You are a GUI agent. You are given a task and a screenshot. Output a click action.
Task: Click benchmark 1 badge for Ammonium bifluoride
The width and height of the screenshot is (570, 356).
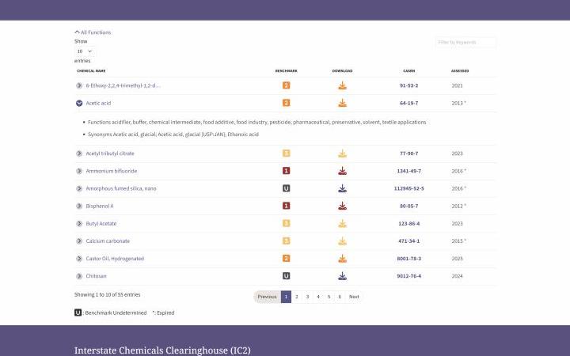coord(286,171)
